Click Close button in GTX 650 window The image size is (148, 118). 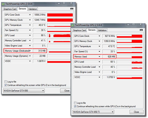point(65,91)
